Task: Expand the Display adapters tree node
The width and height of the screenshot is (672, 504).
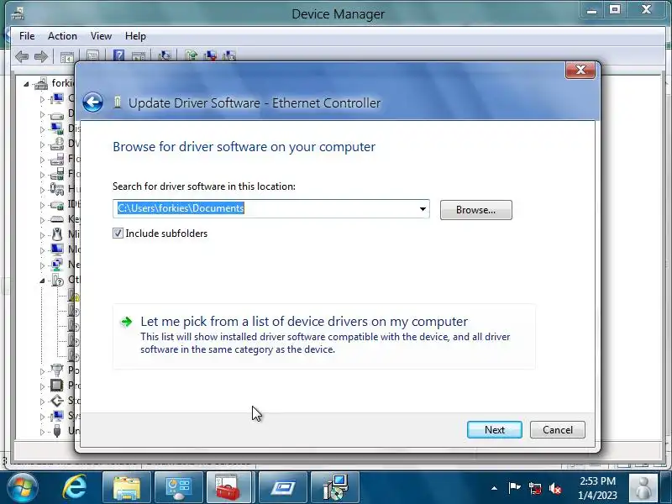Action: pos(42,129)
